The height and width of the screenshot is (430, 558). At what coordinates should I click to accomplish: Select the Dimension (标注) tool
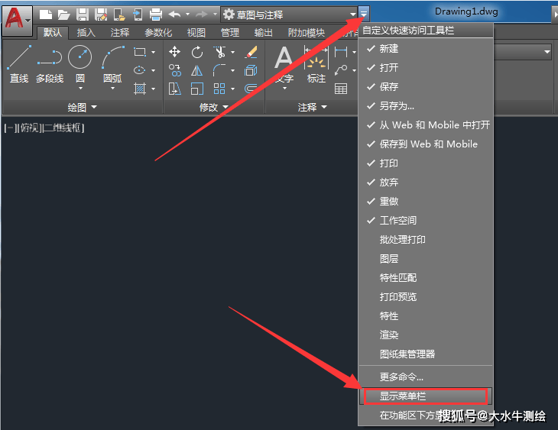click(x=316, y=64)
